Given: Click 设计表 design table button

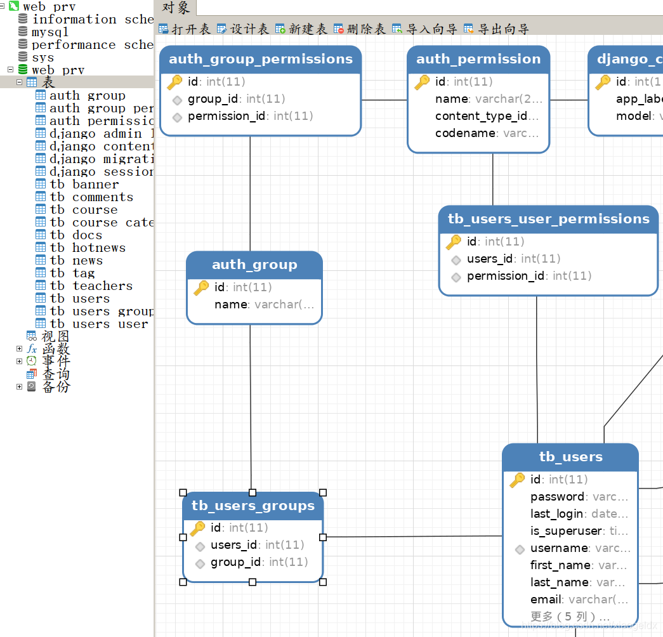Looking at the screenshot, I should click(243, 29).
